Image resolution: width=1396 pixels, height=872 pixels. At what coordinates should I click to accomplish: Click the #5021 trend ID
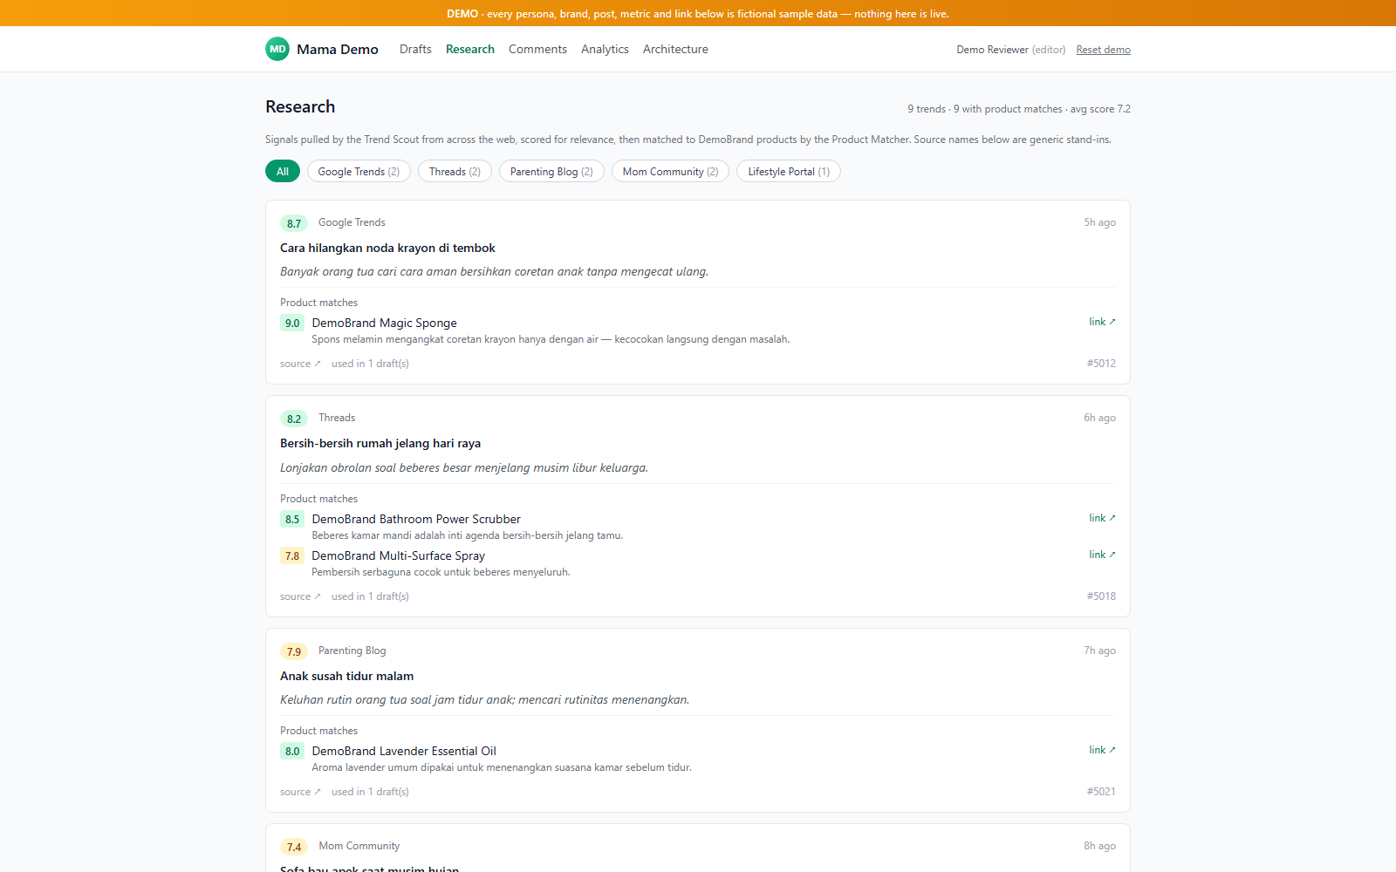pyautogui.click(x=1101, y=792)
